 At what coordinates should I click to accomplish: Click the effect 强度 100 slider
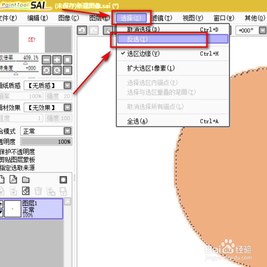pyautogui.click(x=59, y=118)
